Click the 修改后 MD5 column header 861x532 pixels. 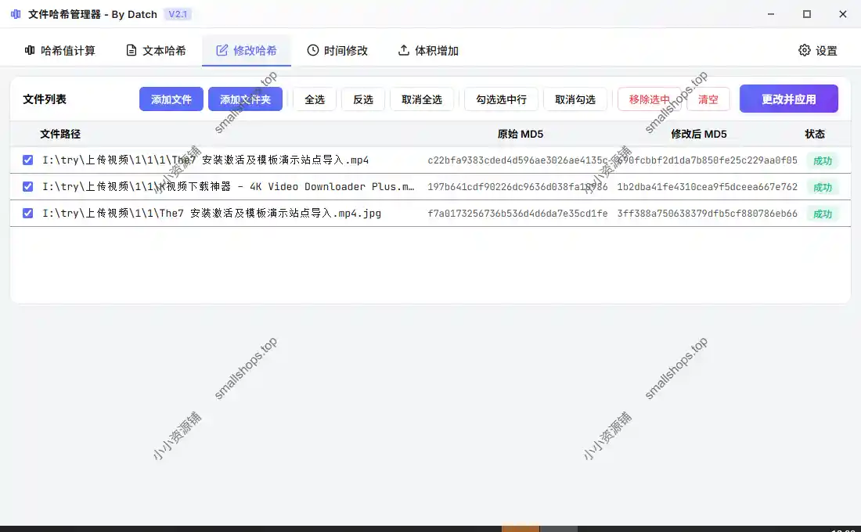coord(699,134)
